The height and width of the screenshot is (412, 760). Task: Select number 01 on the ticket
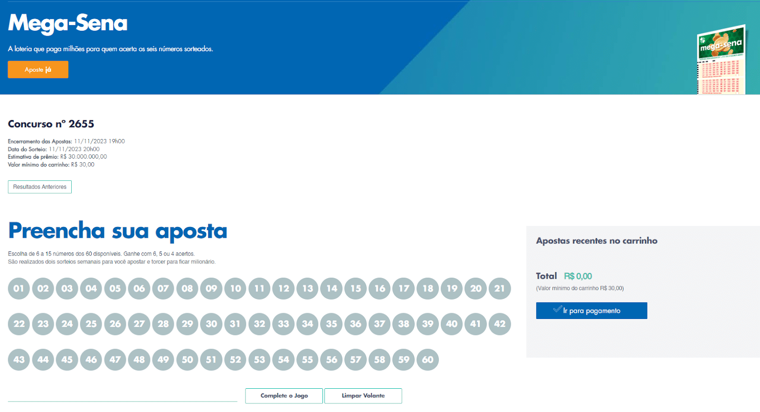pyautogui.click(x=19, y=289)
